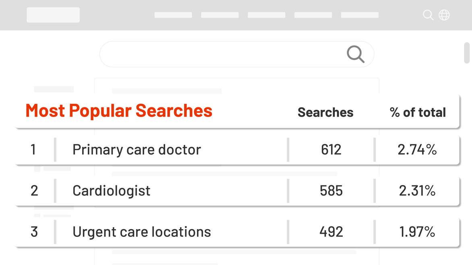Open the Primary care doctor row

point(238,150)
